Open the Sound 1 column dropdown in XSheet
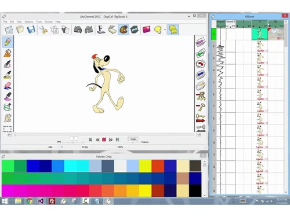This screenshot has height=217, width=290. (221, 27)
